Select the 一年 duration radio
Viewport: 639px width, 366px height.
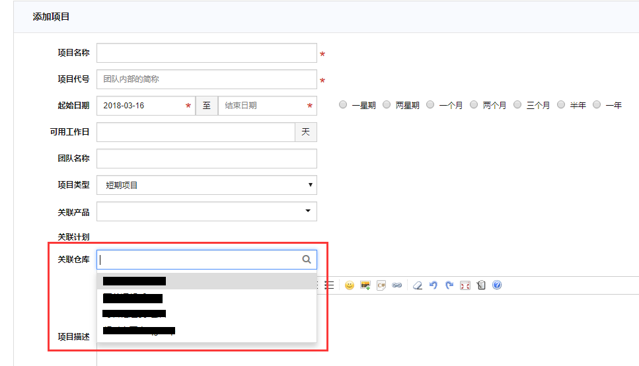(597, 105)
